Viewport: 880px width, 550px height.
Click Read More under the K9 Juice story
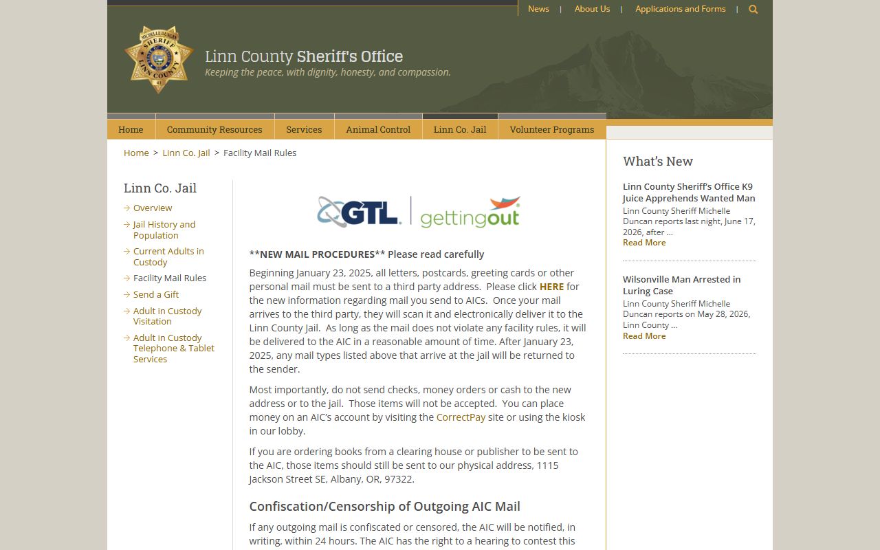click(644, 243)
